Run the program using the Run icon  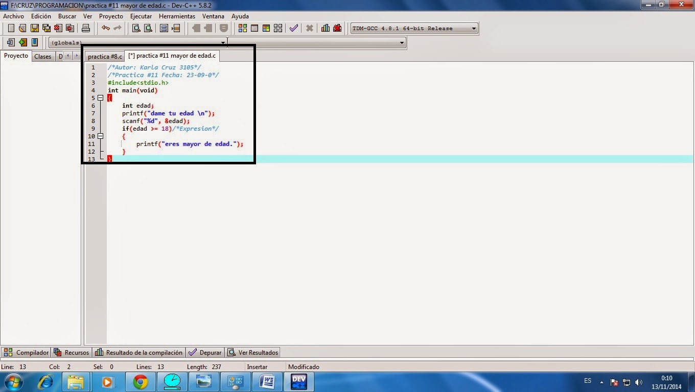(254, 28)
